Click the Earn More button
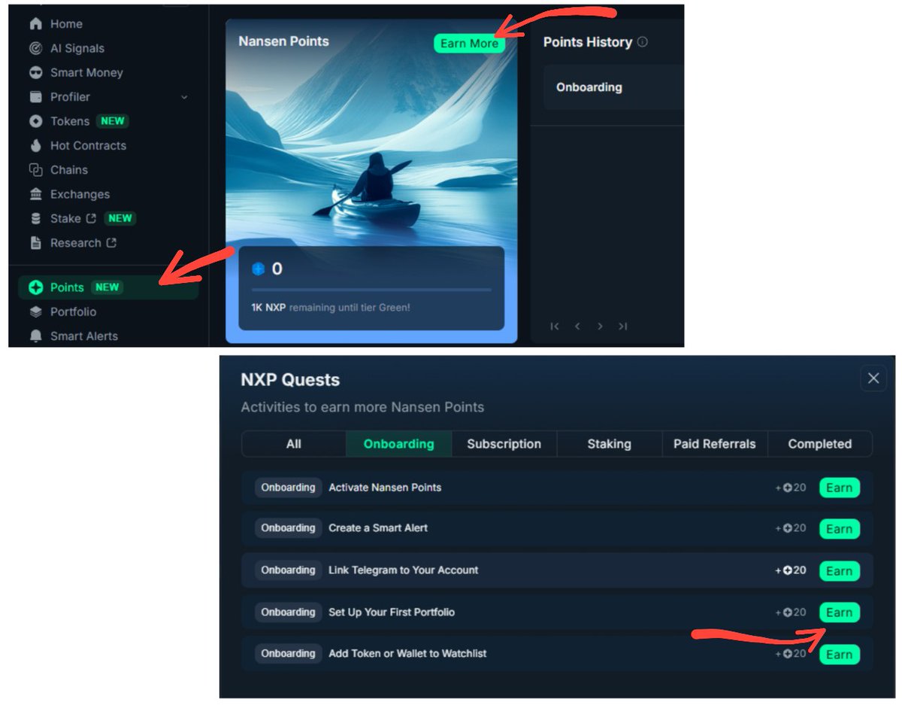The image size is (902, 705). coord(469,44)
